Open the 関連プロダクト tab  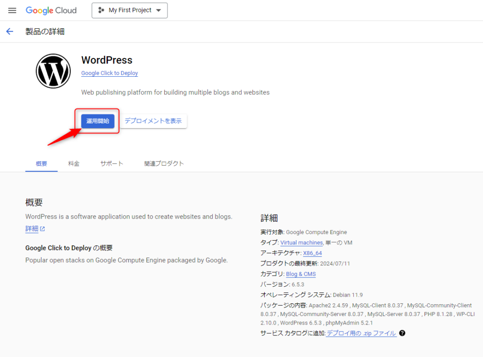tap(164, 163)
